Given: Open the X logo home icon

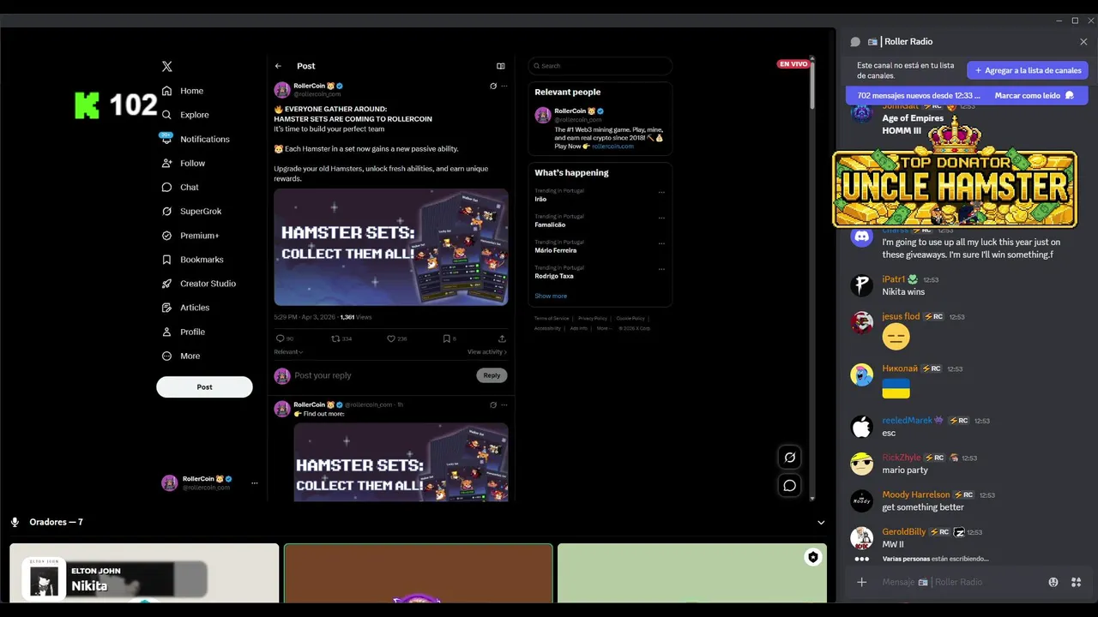Looking at the screenshot, I should pyautogui.click(x=167, y=66).
